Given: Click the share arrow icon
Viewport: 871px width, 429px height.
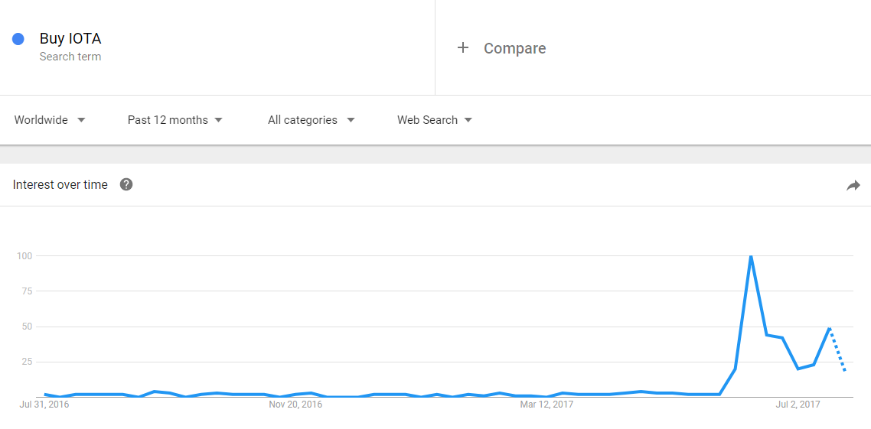Looking at the screenshot, I should [853, 185].
